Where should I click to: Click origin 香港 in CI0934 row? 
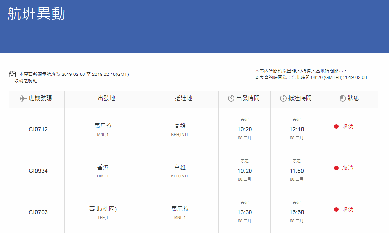click(103, 168)
